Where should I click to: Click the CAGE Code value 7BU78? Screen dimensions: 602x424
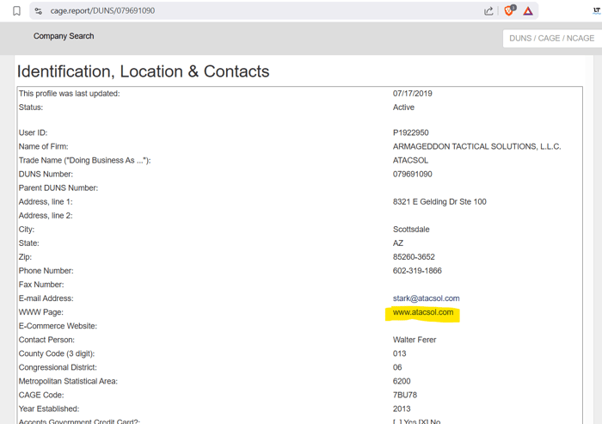tap(405, 395)
